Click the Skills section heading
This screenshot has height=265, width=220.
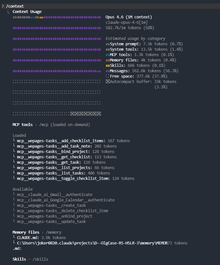pos(19,259)
